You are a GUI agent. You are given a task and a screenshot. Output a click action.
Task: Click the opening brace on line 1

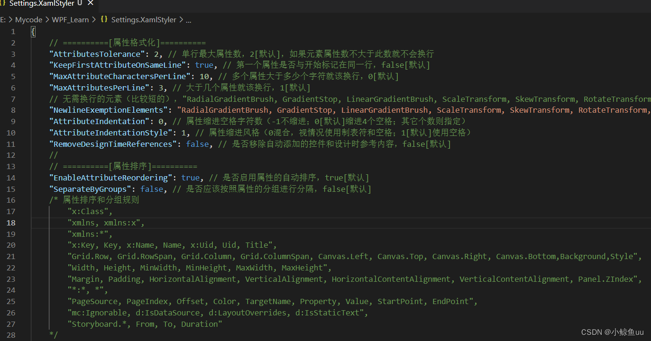[x=33, y=31]
